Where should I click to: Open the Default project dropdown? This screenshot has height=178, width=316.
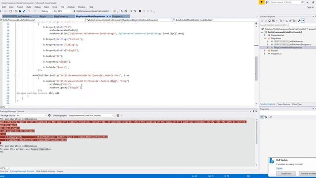click(91, 115)
